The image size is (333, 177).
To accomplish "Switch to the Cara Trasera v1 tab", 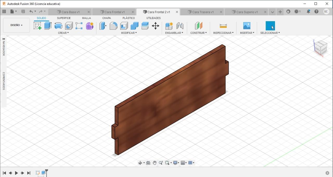I will pos(203,12).
